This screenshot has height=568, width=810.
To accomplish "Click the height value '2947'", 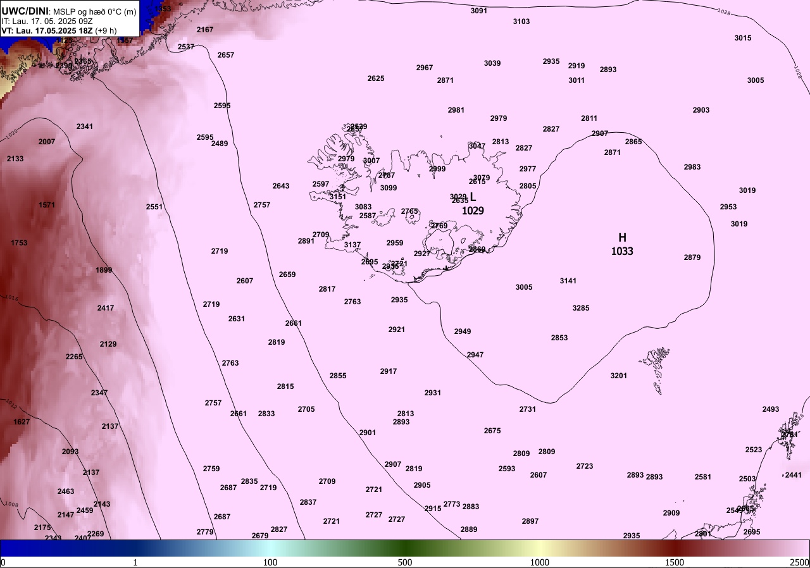I will (x=475, y=355).
